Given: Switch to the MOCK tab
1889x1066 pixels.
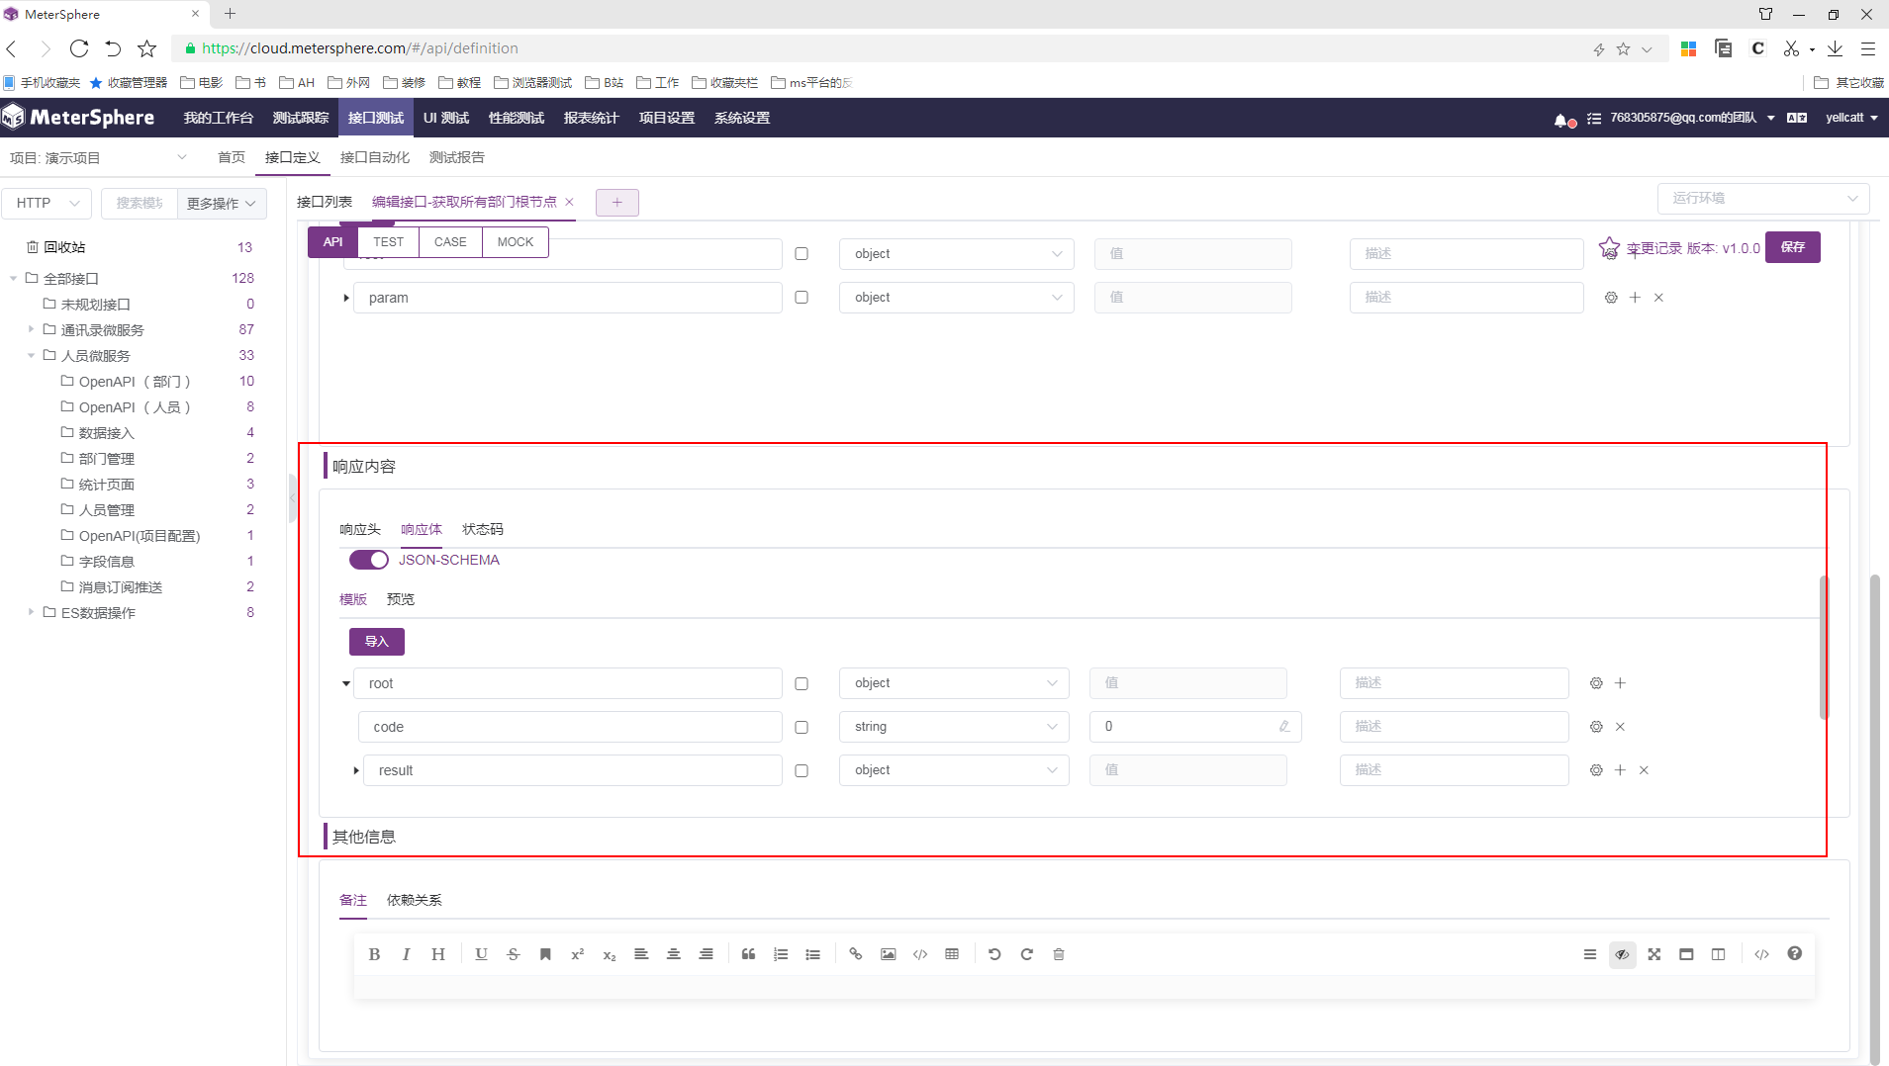Looking at the screenshot, I should [x=515, y=241].
